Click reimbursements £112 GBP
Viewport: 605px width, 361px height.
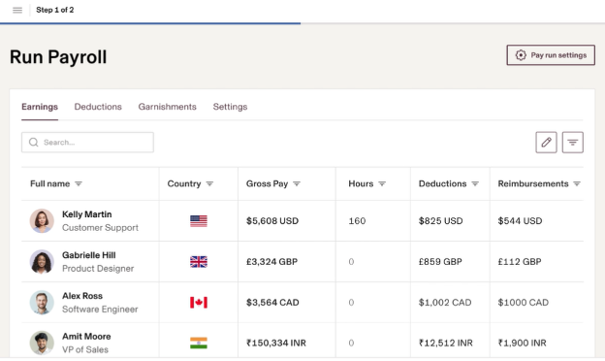[520, 262]
